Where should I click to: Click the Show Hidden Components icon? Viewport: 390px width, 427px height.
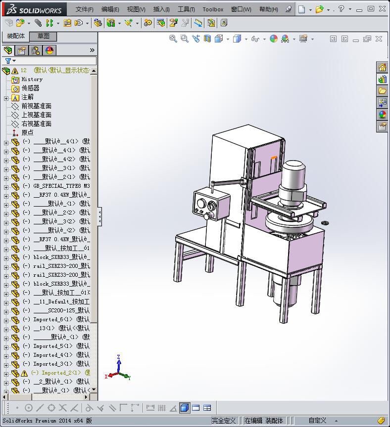[97, 23]
